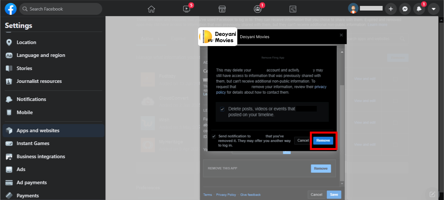Click the magnifier in apps search box

(402, 39)
